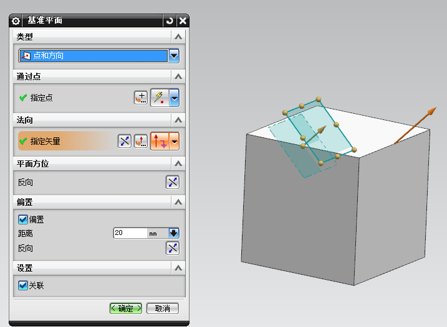Close the 基准平面 dialog
Image resolution: width=447 pixels, height=327 pixels.
click(183, 21)
